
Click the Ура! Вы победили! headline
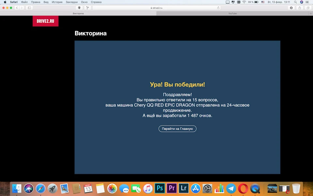click(x=177, y=84)
